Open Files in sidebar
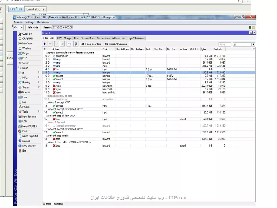Image resolution: width=277 pixels, height=208 pixels. click(25, 97)
